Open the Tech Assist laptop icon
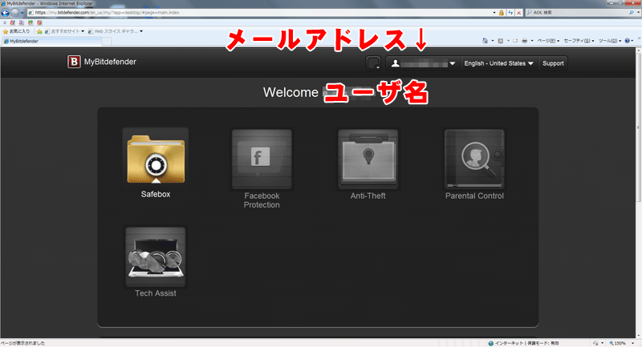This screenshot has height=347, width=642. 156,256
